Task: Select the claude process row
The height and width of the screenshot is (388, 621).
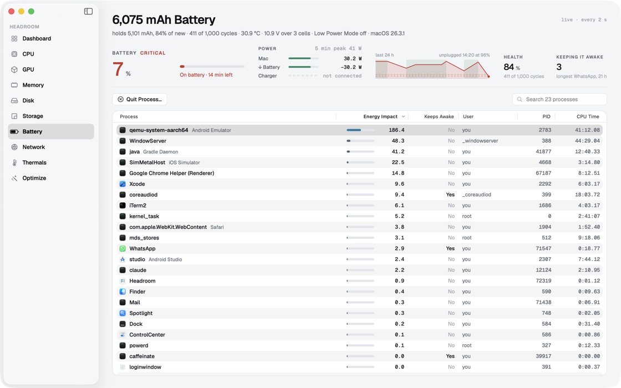Action: tap(360, 270)
